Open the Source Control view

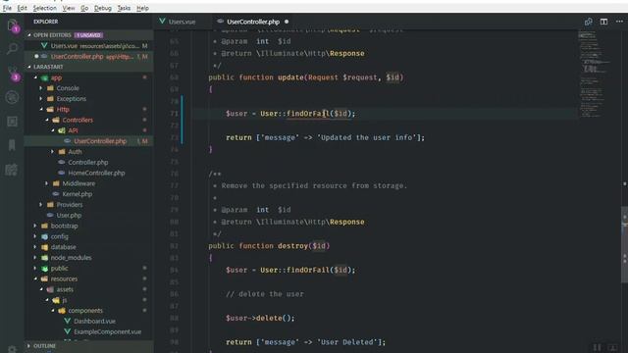(x=13, y=74)
